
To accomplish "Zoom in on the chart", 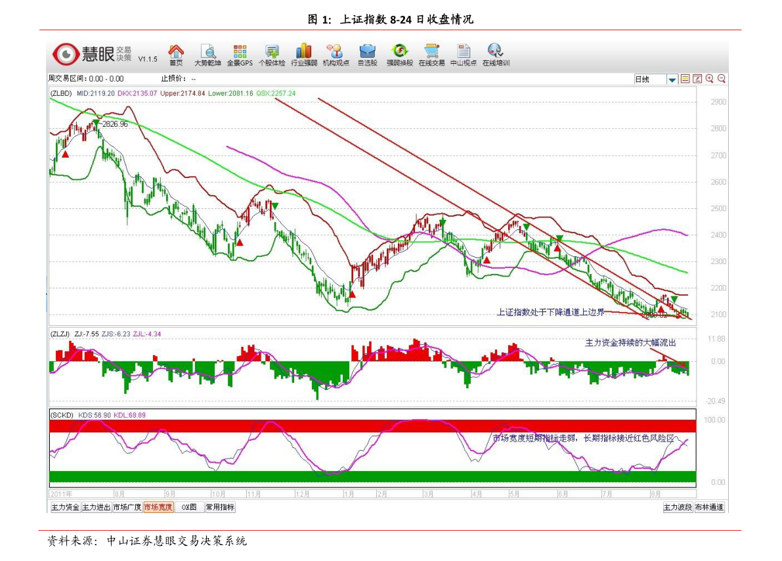I will pos(709,79).
